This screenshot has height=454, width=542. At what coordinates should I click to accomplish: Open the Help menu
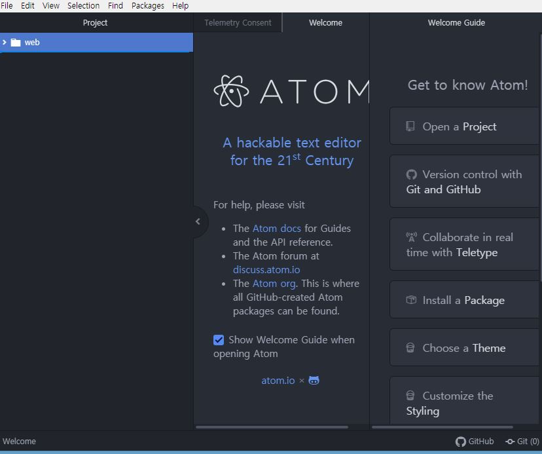click(180, 5)
